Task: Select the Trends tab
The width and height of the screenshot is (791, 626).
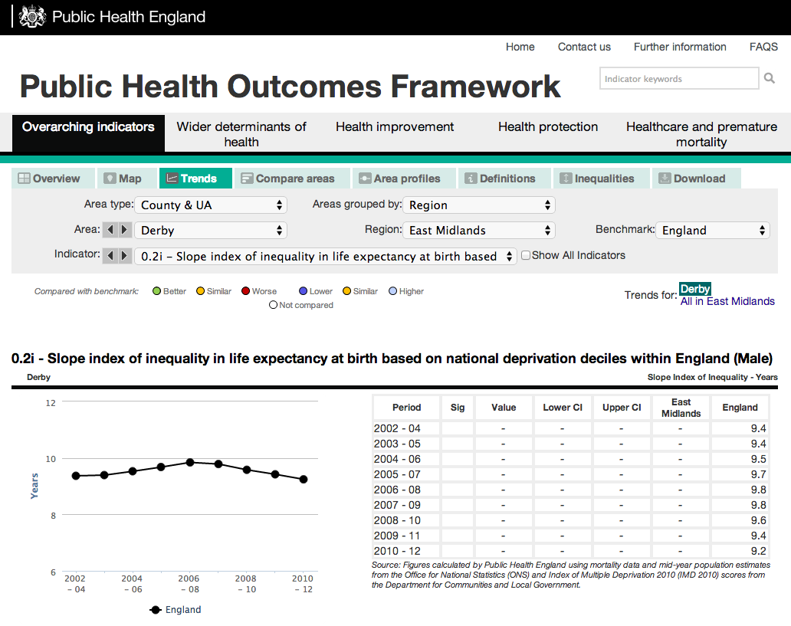Action: pyautogui.click(x=195, y=179)
